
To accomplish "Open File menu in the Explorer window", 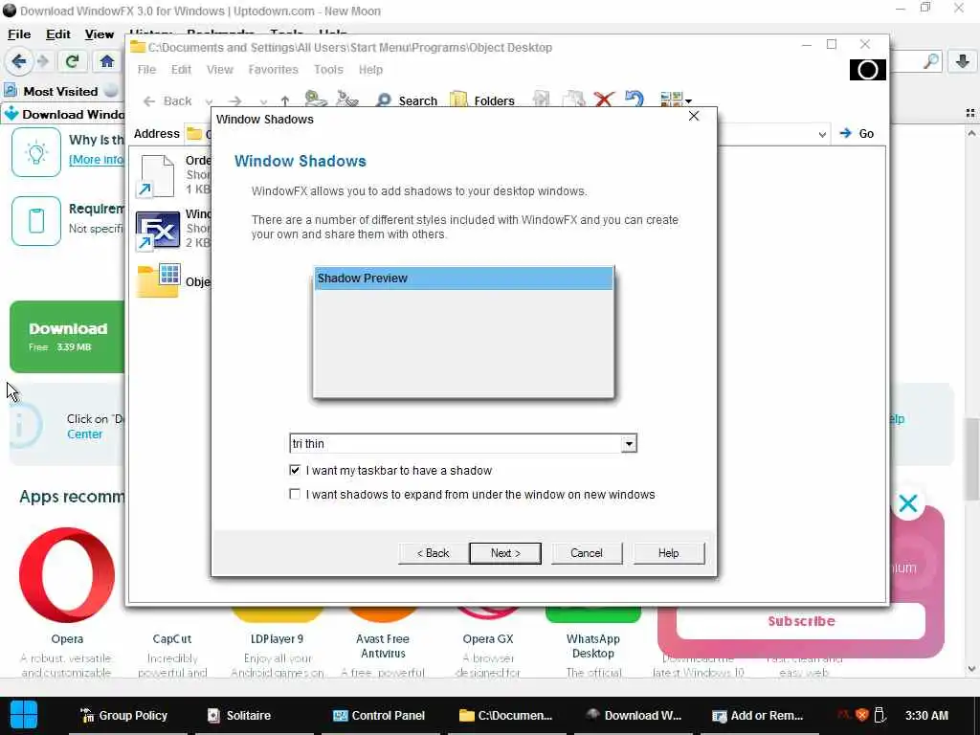I will click(146, 69).
